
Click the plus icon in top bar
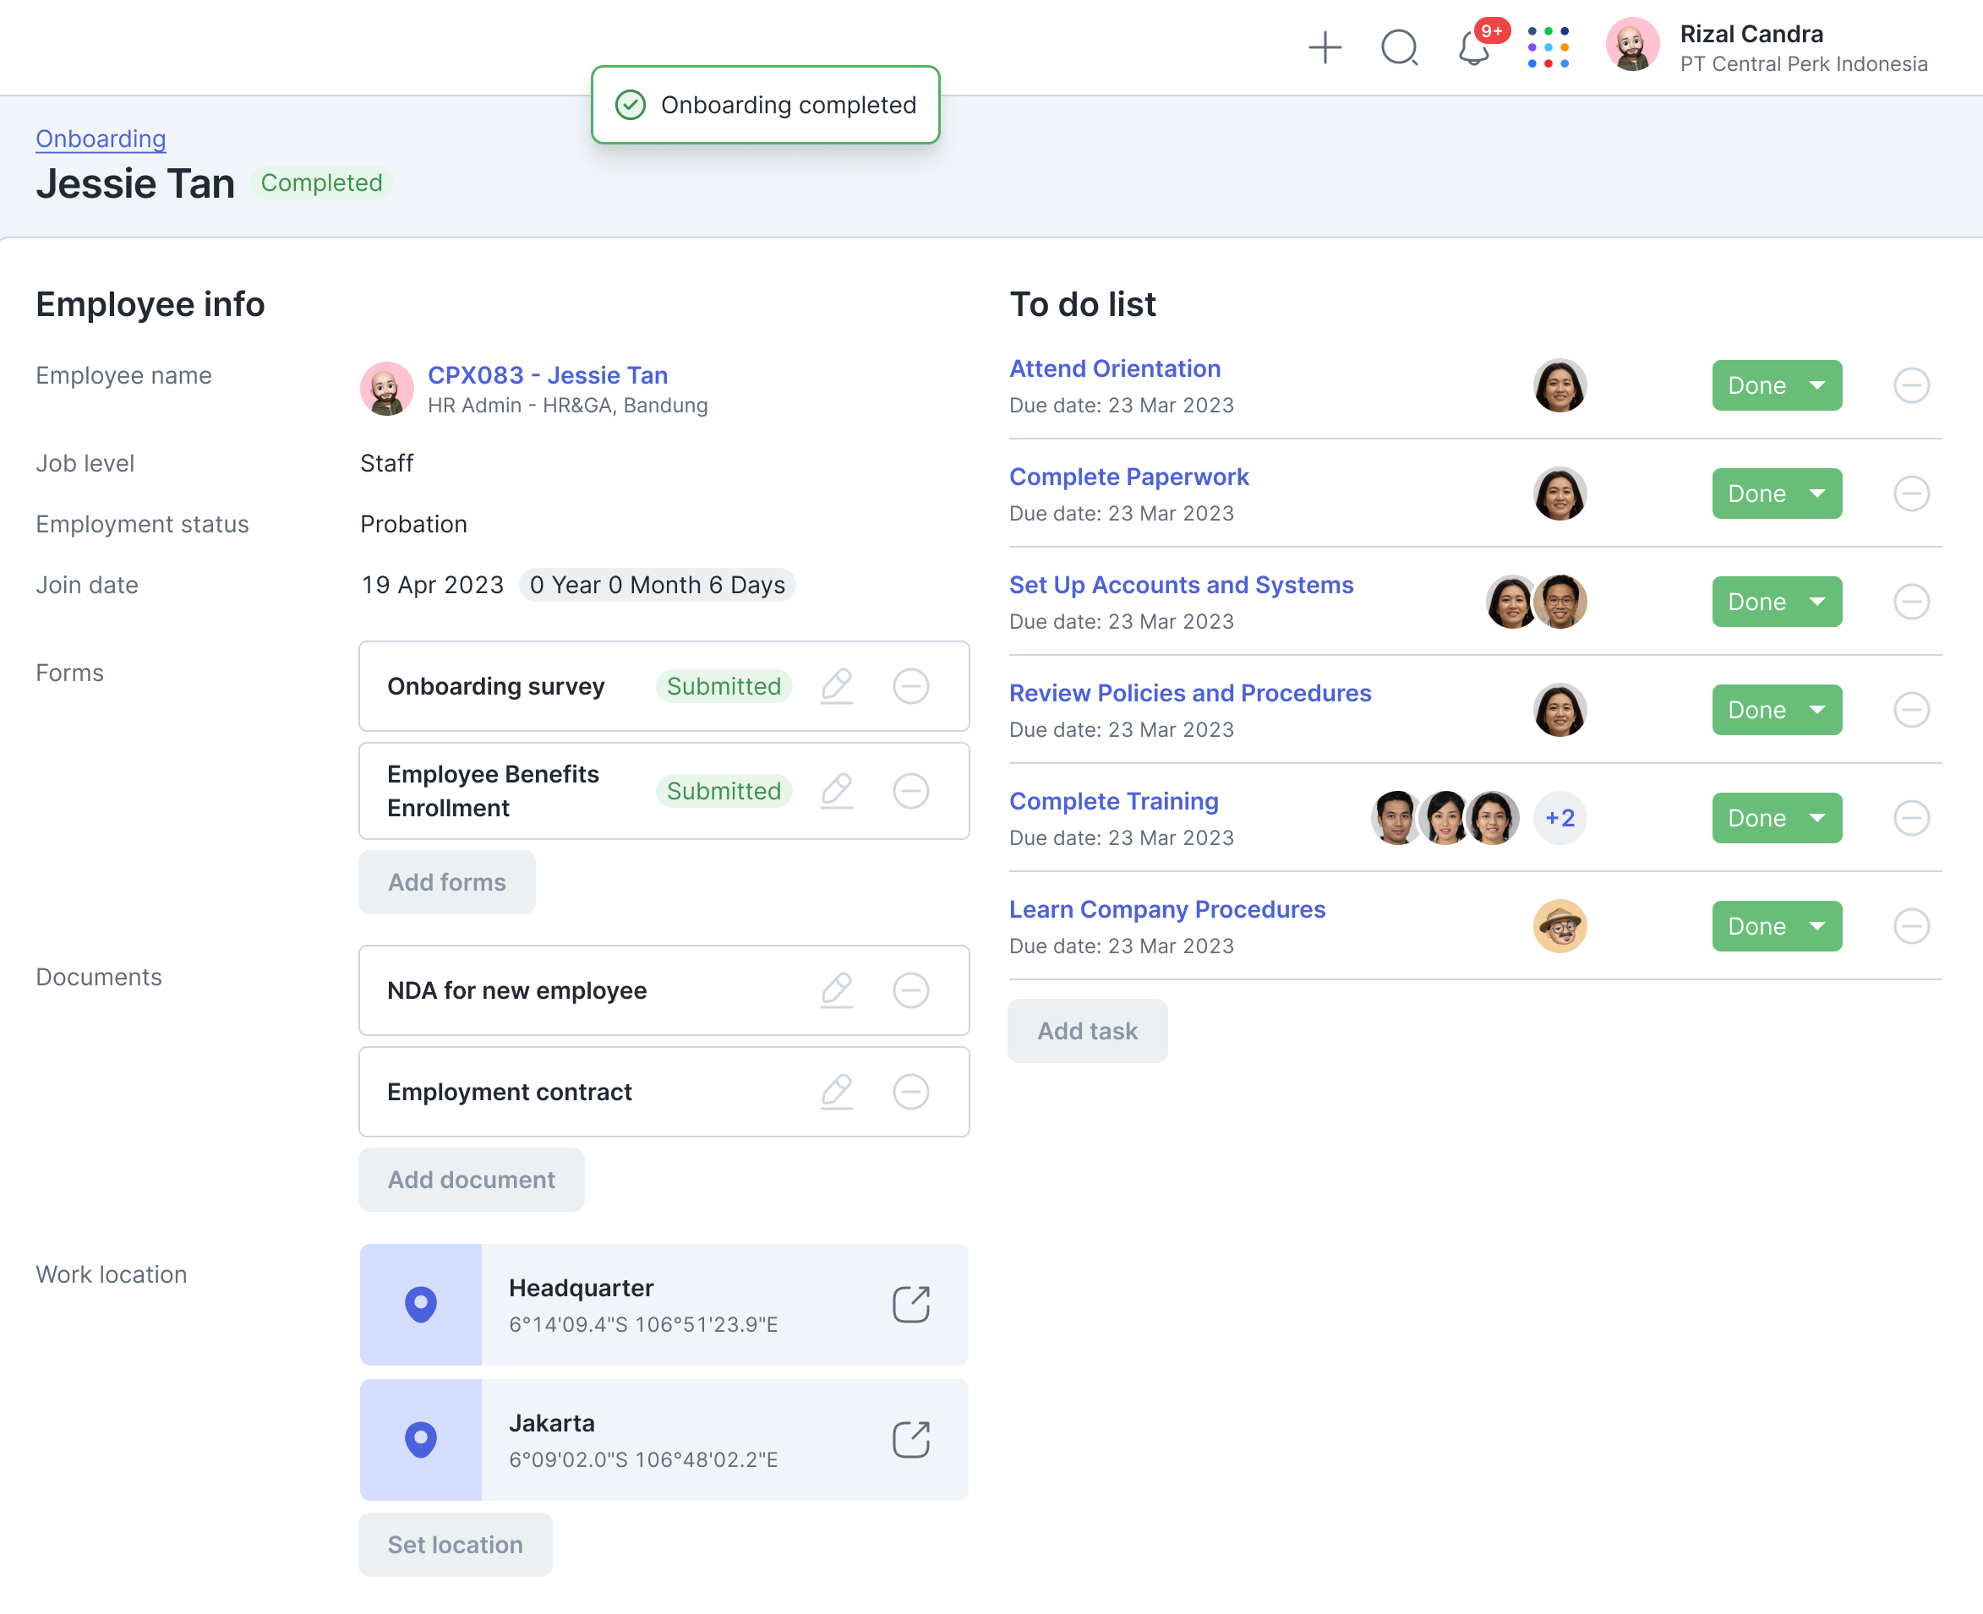coord(1325,47)
